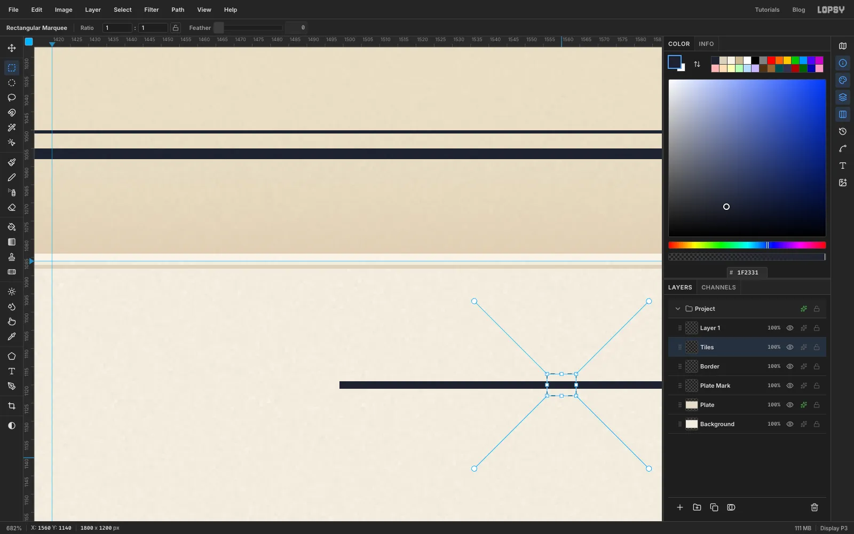Select the Elliptical Marquee tool
The image size is (854, 534).
(x=12, y=83)
